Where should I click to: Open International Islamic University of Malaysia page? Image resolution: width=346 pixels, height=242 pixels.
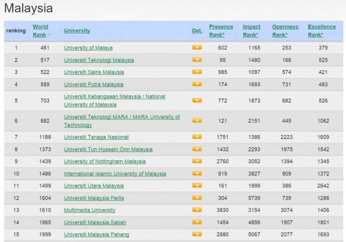115,174
